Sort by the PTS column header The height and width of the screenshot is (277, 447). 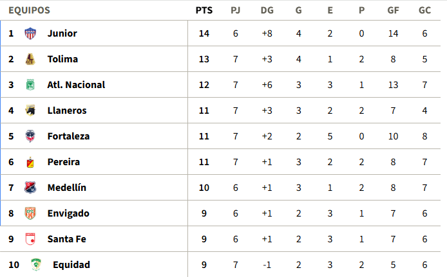(x=204, y=10)
